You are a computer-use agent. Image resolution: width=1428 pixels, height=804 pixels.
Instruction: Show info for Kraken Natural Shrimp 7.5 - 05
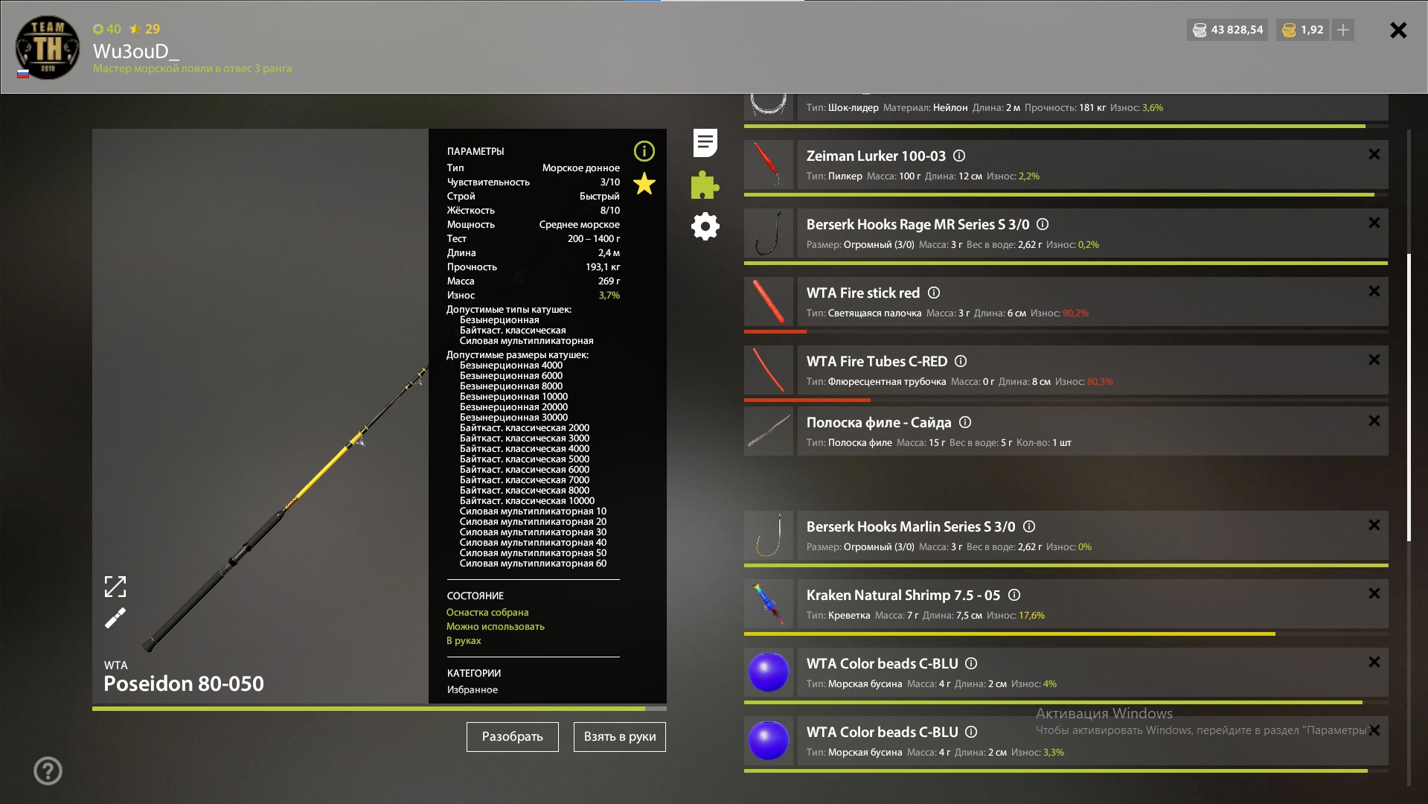1014,595
